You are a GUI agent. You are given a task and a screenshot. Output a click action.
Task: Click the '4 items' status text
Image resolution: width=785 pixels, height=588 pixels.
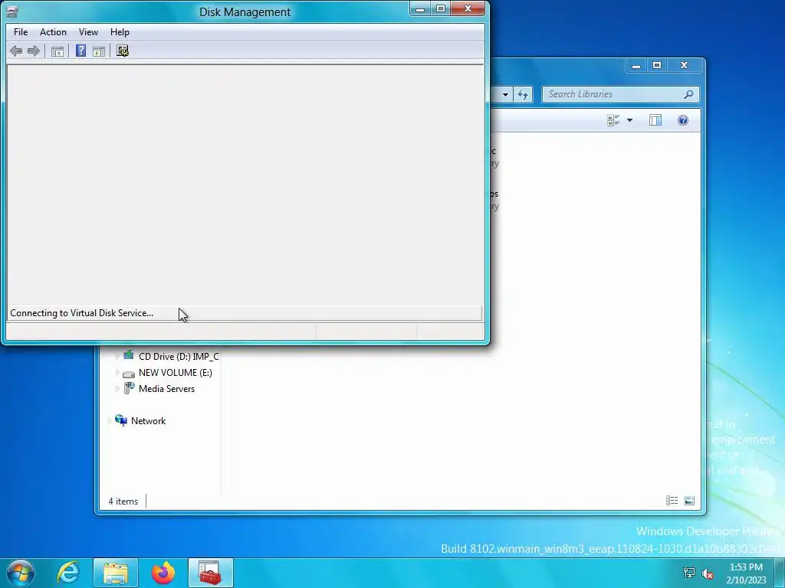coord(123,501)
